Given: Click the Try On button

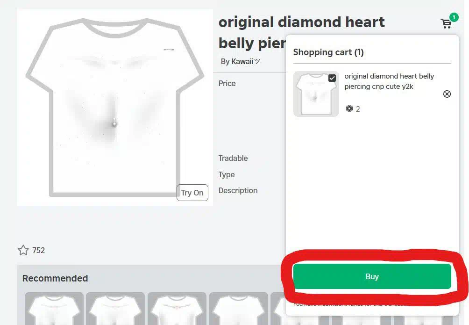Looking at the screenshot, I should coord(192,193).
